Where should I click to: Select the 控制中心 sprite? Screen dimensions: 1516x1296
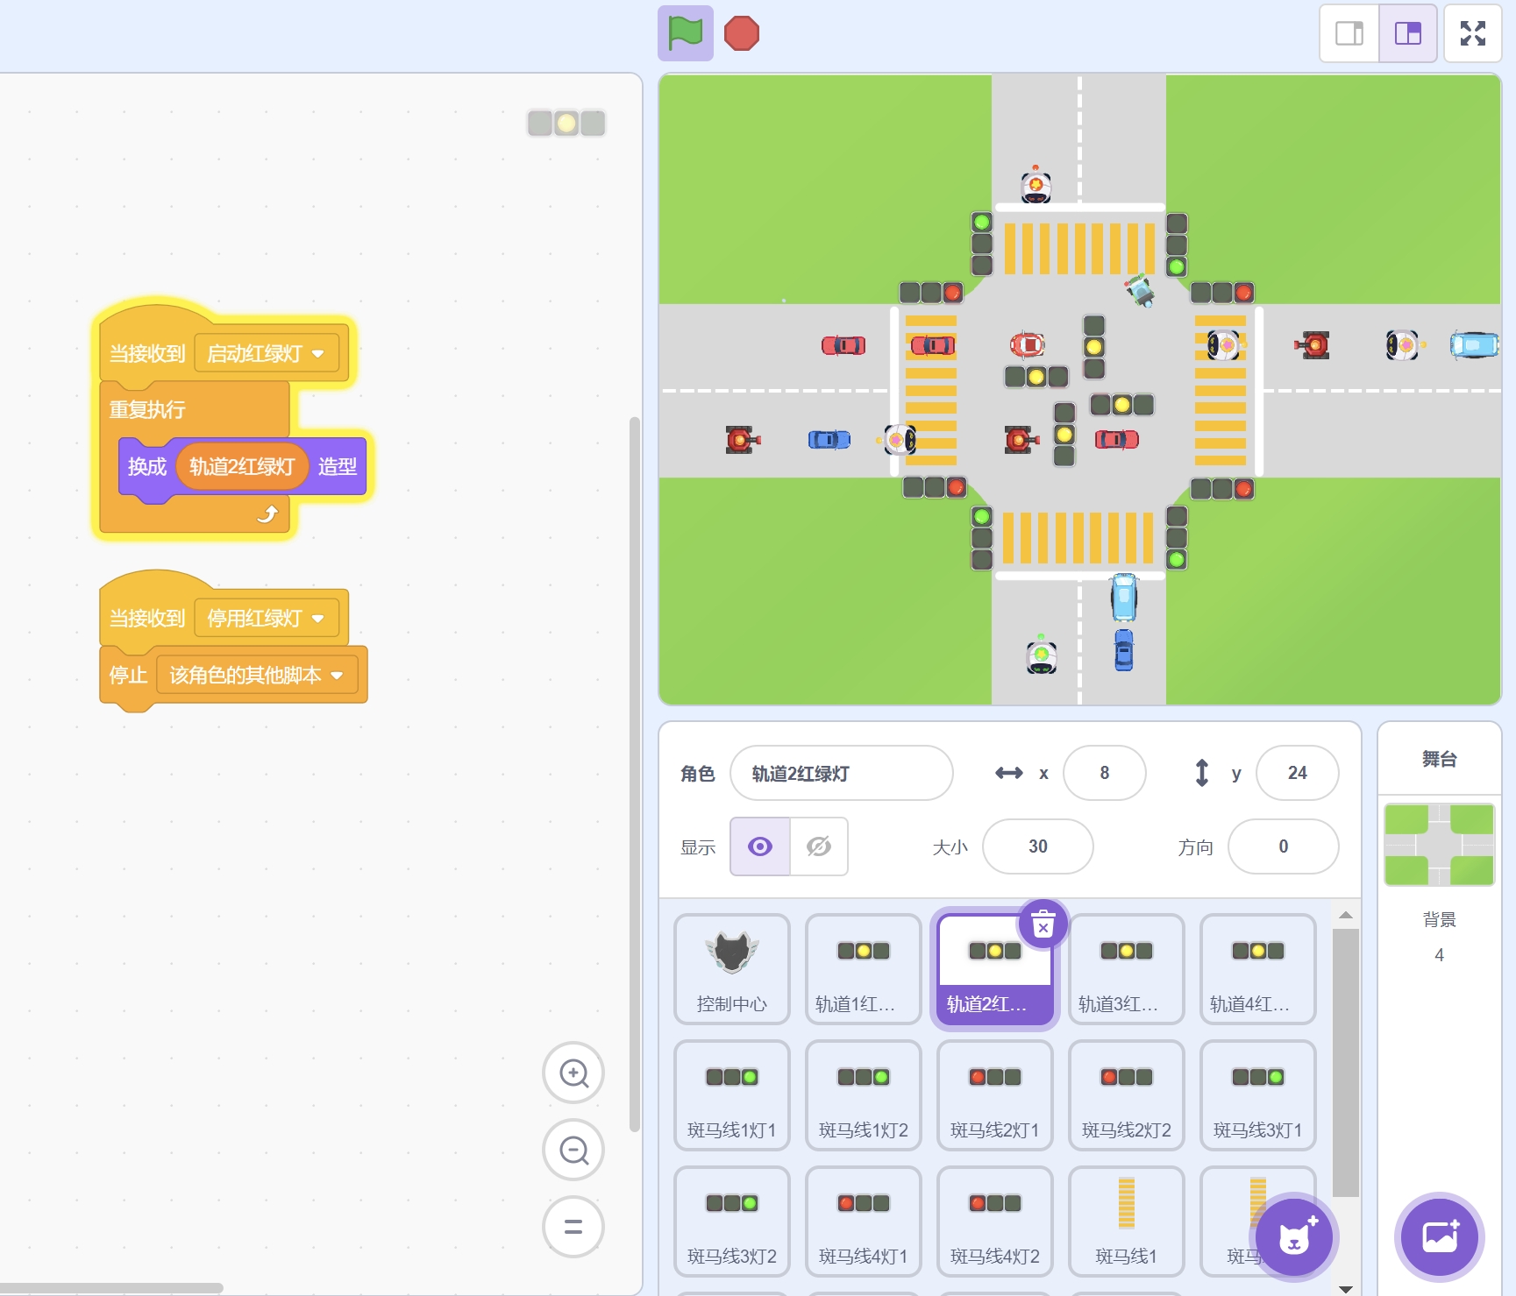tap(731, 968)
